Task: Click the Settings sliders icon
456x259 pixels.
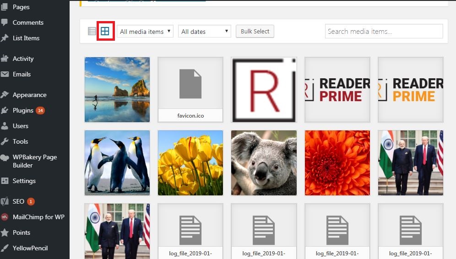Action: click(5, 181)
